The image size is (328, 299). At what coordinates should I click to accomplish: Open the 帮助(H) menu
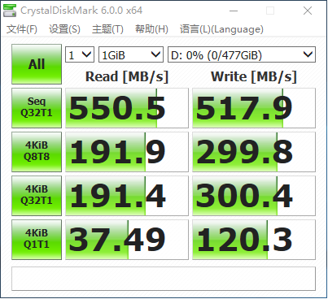click(151, 29)
